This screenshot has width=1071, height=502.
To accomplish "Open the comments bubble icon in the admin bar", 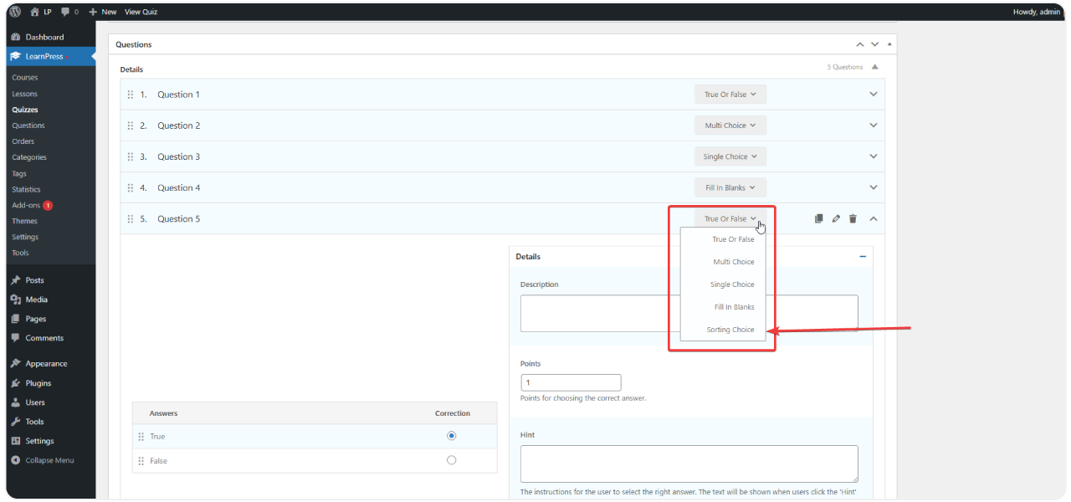I will pyautogui.click(x=66, y=12).
